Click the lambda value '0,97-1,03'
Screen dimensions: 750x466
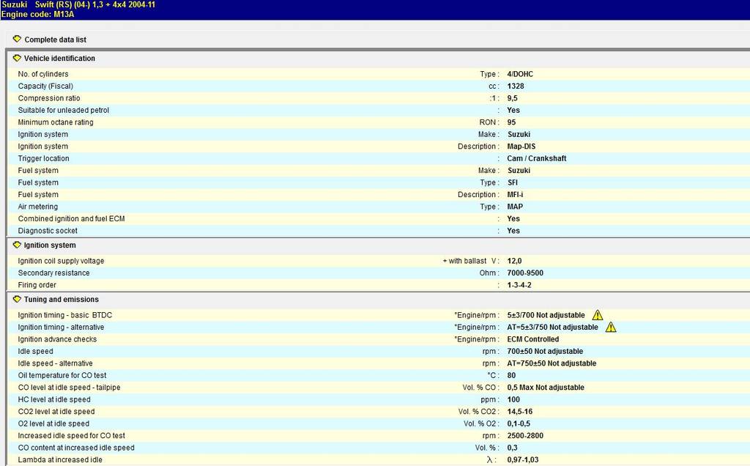pos(523,460)
